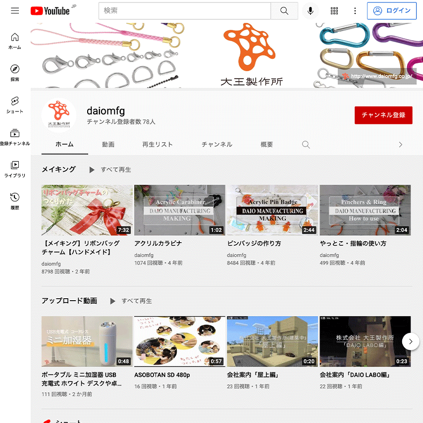Open ミニ加湿器 video thumbnail
The image size is (423, 423).
87,342
